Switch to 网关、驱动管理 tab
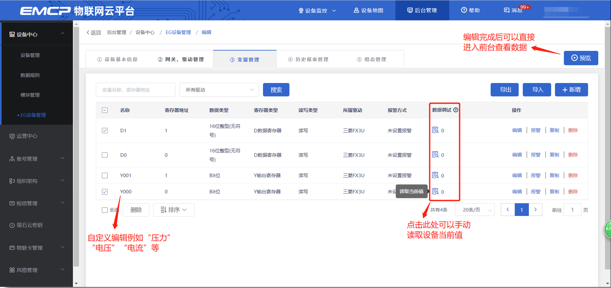Screen dimensions: 611x288 (181, 59)
